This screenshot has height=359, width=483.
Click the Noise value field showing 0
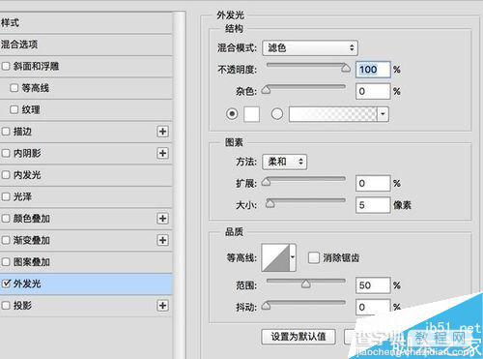pyautogui.click(x=373, y=91)
